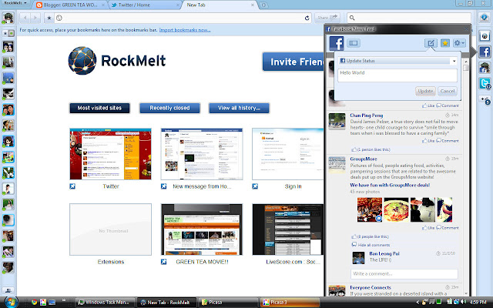Open the GREEN TEA MOVIE!! thumbnail
The width and height of the screenshot is (493, 308).
[x=202, y=229]
